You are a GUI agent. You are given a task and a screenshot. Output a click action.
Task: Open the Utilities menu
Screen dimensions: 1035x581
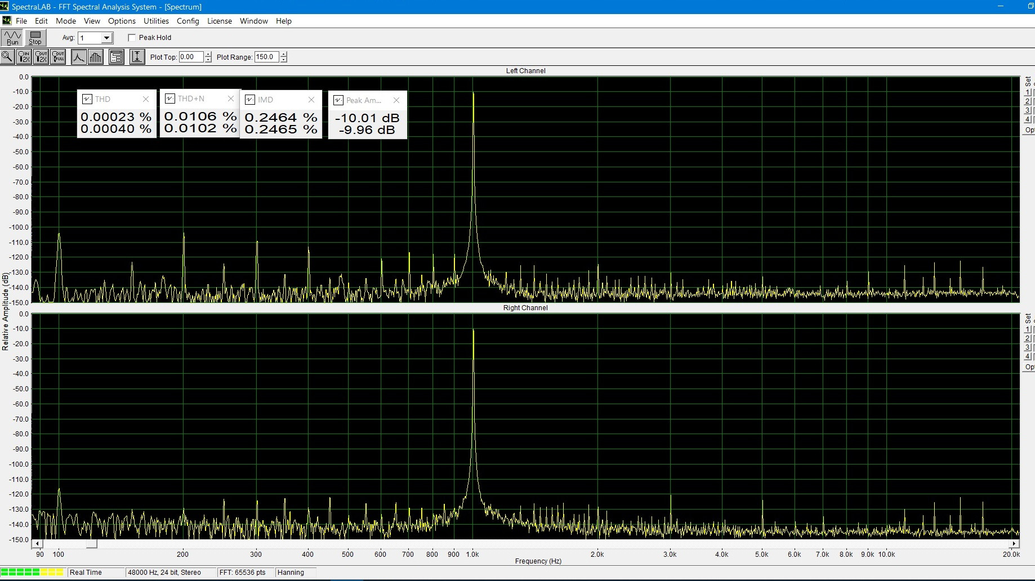[x=156, y=21]
